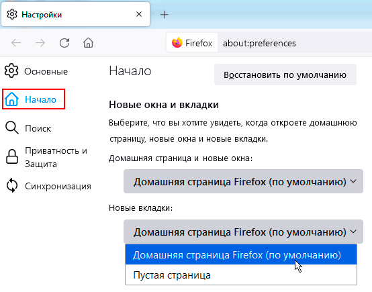Click the Домашняя страница и новые окна: label
Image resolution: width=372 pixels, height=292 pixels.
click(181, 158)
